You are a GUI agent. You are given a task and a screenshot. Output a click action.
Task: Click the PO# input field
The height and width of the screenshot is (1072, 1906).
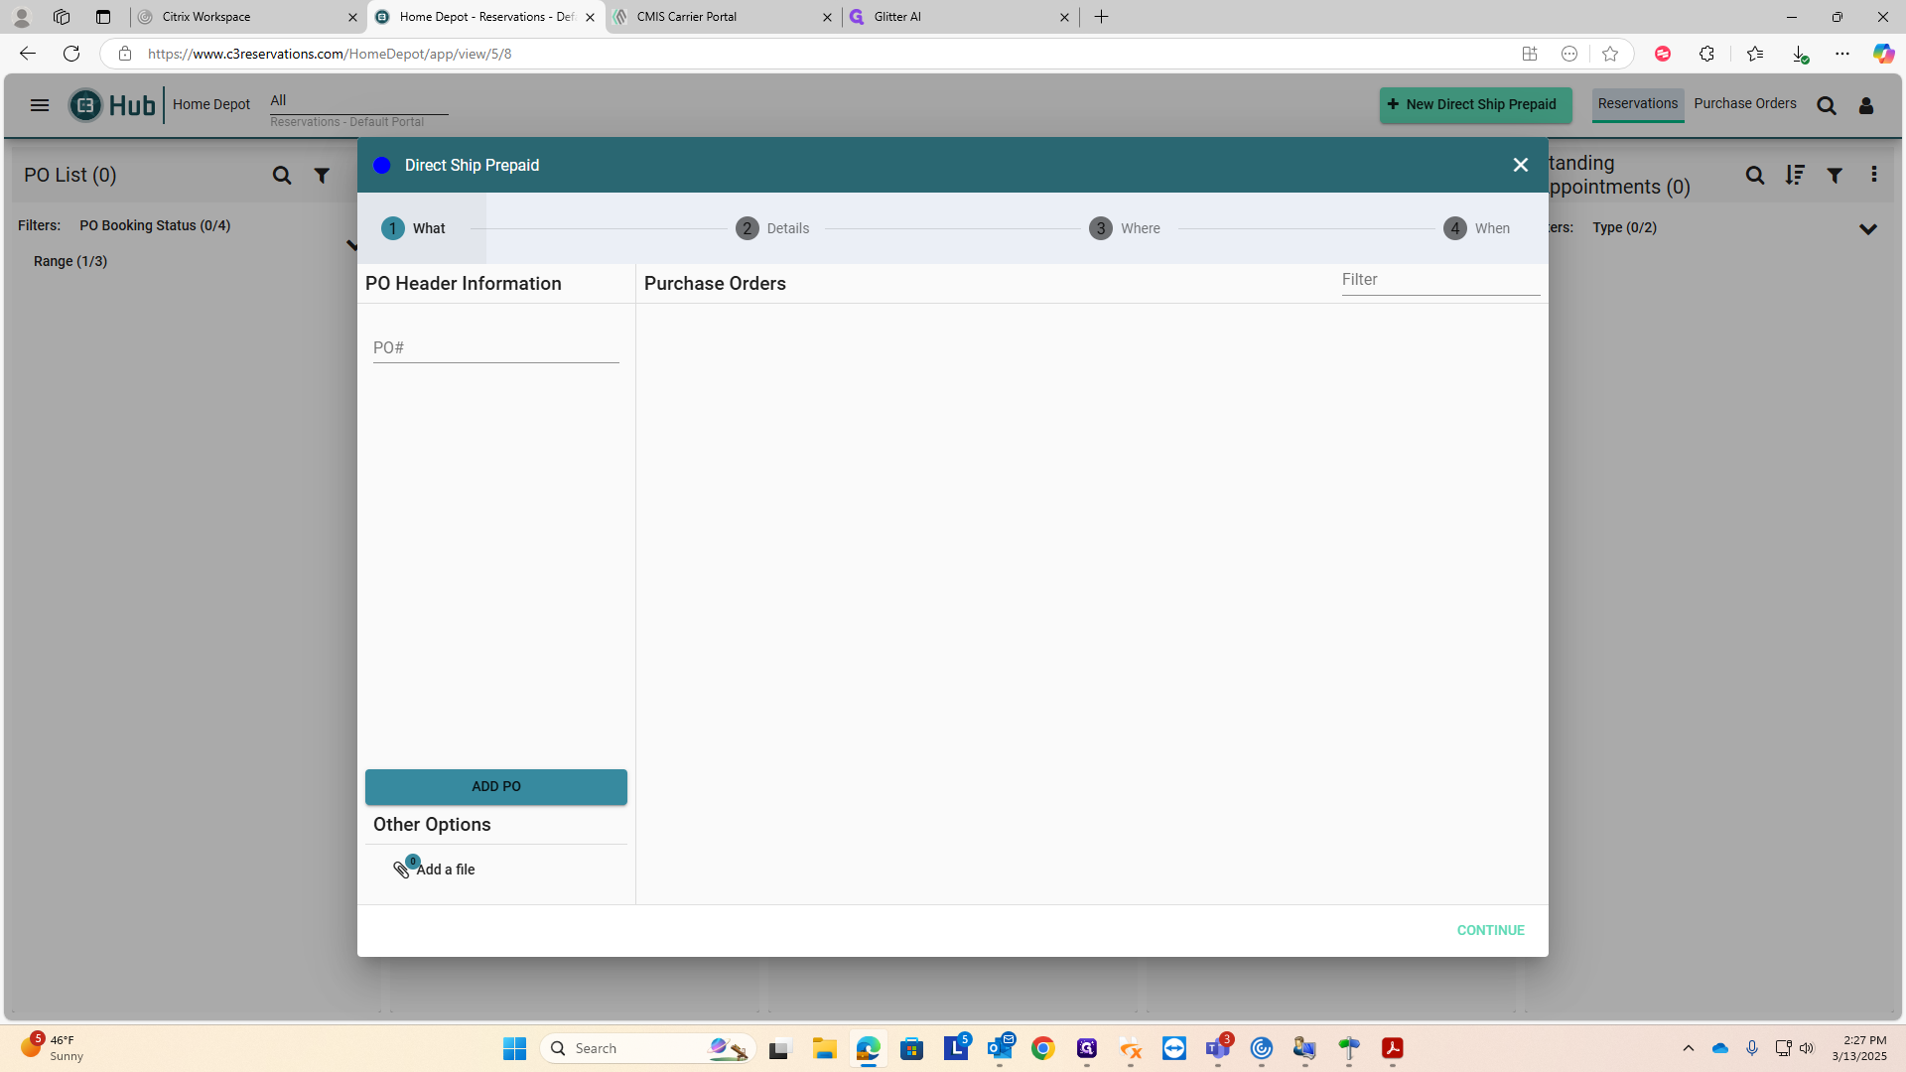pyautogui.click(x=495, y=347)
